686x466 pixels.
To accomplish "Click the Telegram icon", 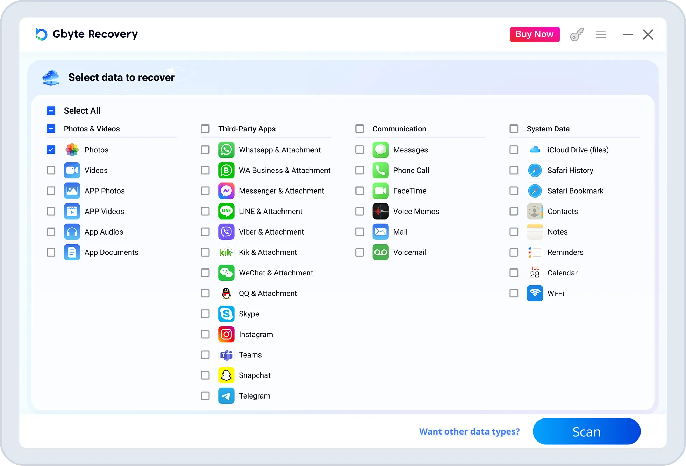I will tap(226, 396).
